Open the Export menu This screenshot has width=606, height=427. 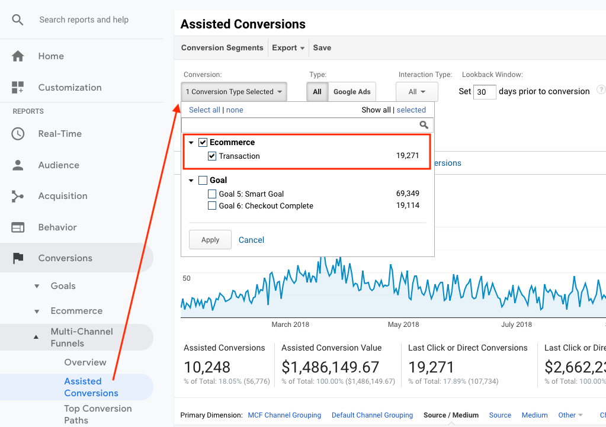click(288, 48)
